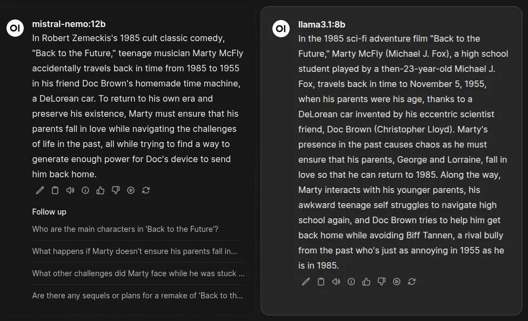Show generation info for mistral-nemo response
528x321 pixels.
coord(85,190)
